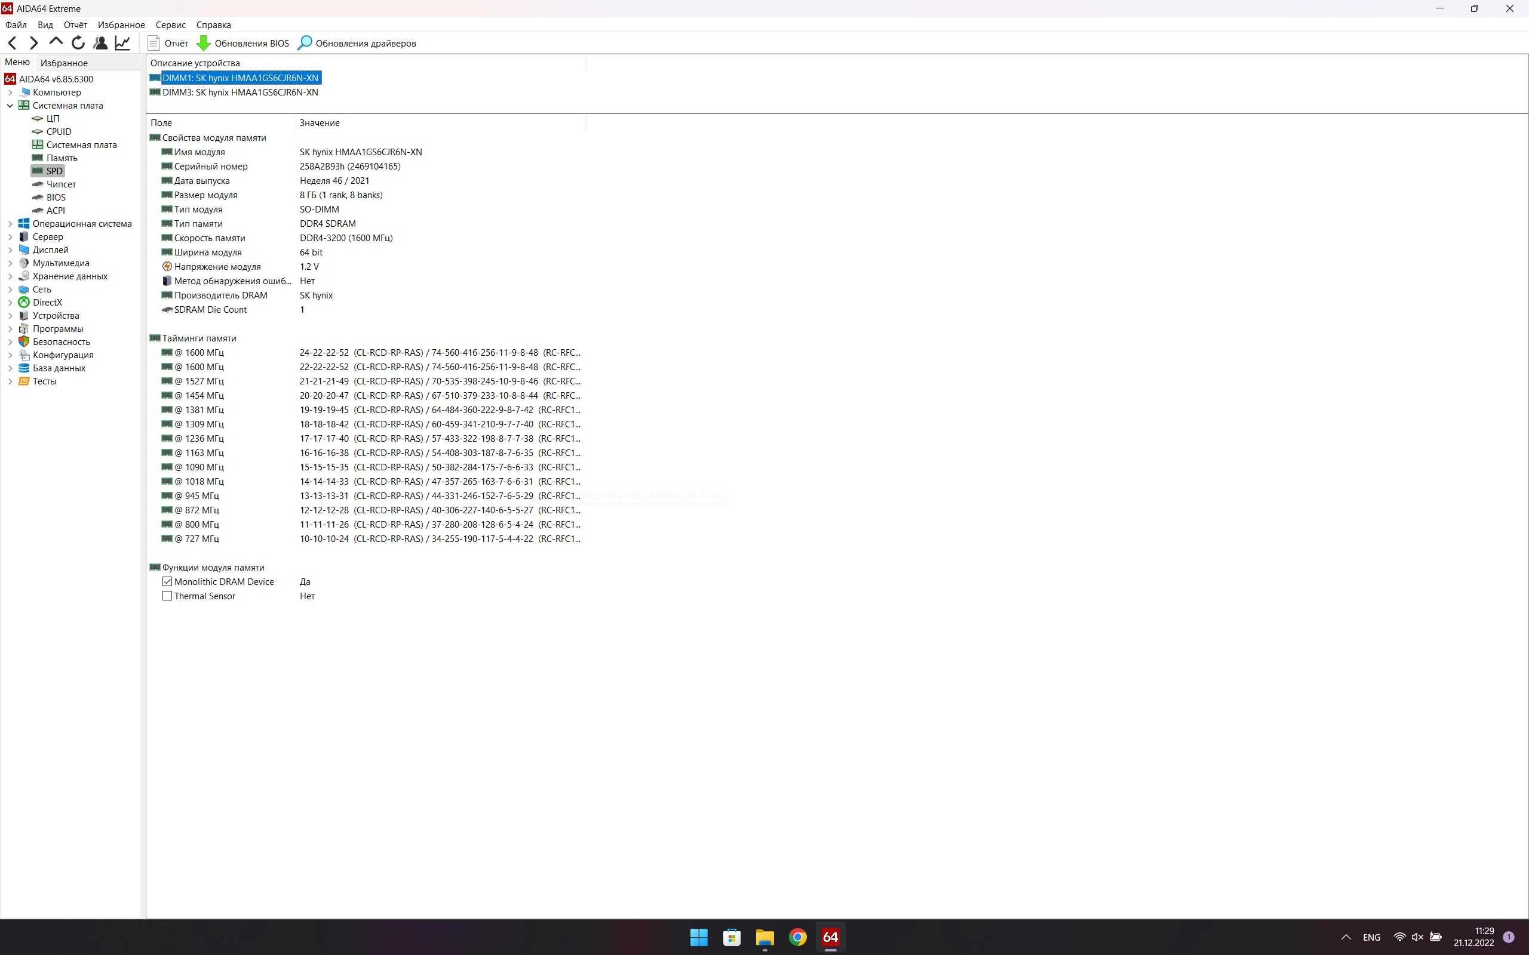Open the Избранное menu in menu bar

click(121, 24)
